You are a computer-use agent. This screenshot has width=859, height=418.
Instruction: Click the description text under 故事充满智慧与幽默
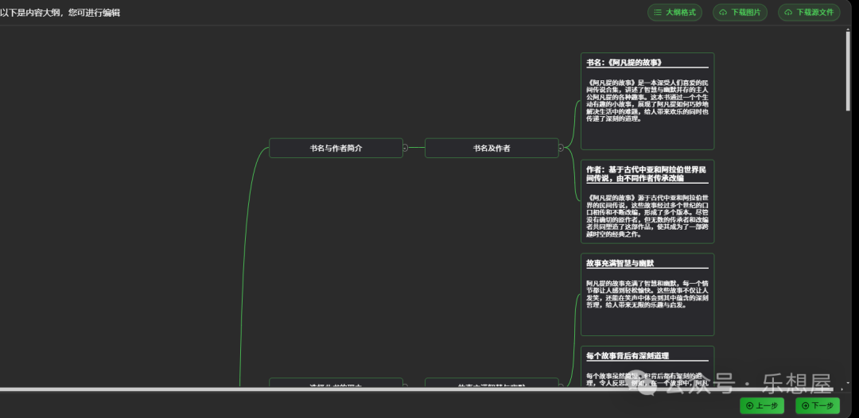point(647,294)
